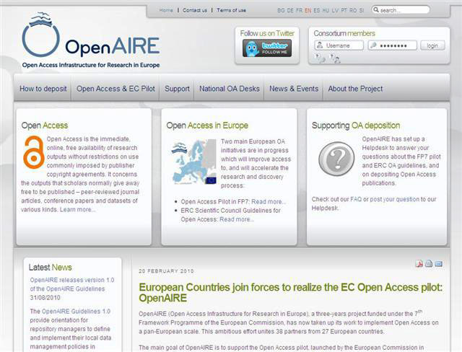This screenshot has width=462, height=352.
Task: Focus the search field
Action: [x=401, y=10]
